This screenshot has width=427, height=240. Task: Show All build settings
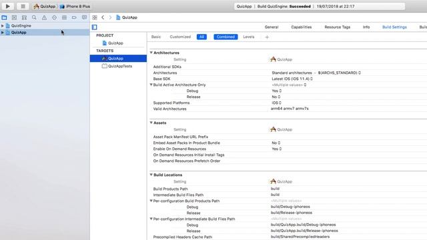point(201,37)
